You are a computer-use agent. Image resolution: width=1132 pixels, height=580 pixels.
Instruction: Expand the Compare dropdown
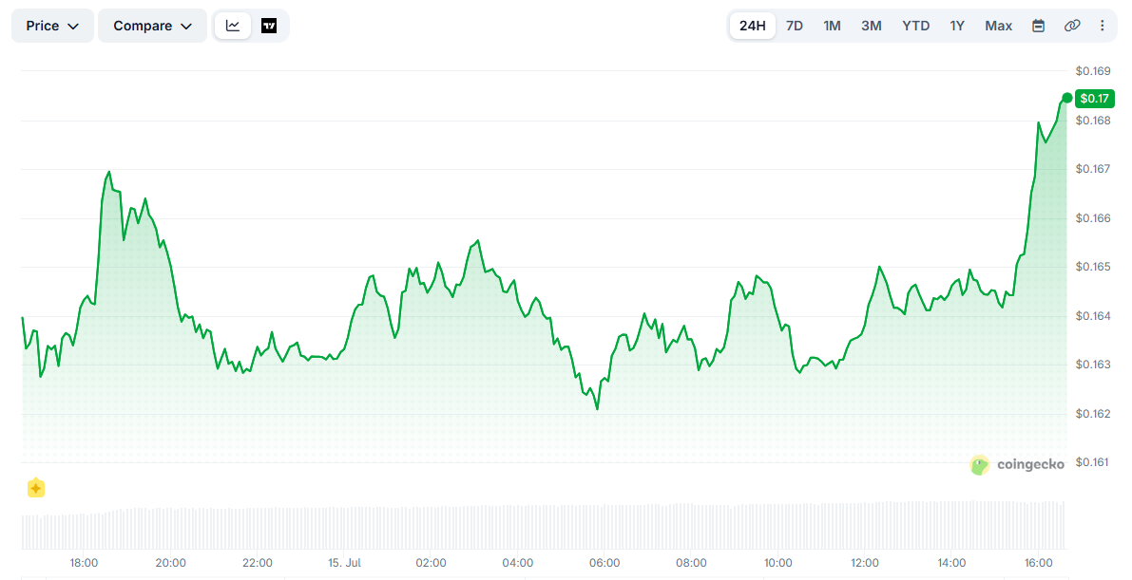pos(152,26)
